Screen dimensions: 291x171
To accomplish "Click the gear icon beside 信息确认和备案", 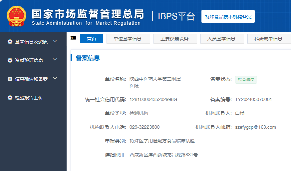I will (10, 79).
